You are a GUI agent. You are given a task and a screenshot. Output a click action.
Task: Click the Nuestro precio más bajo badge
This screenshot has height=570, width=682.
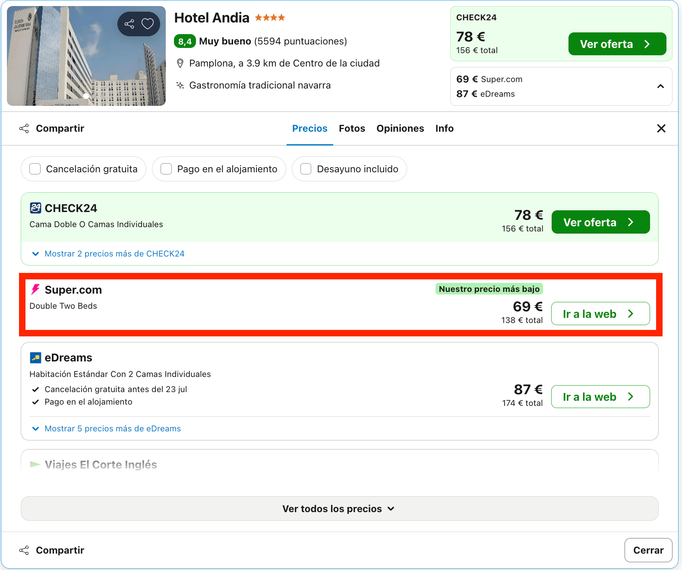(x=489, y=289)
